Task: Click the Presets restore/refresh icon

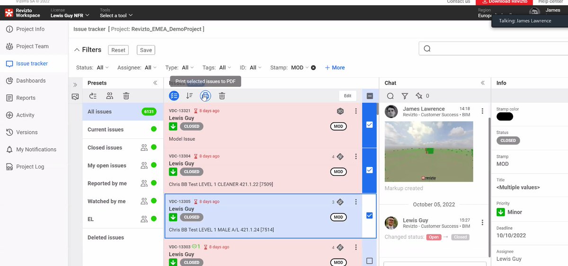Action: tap(93, 96)
